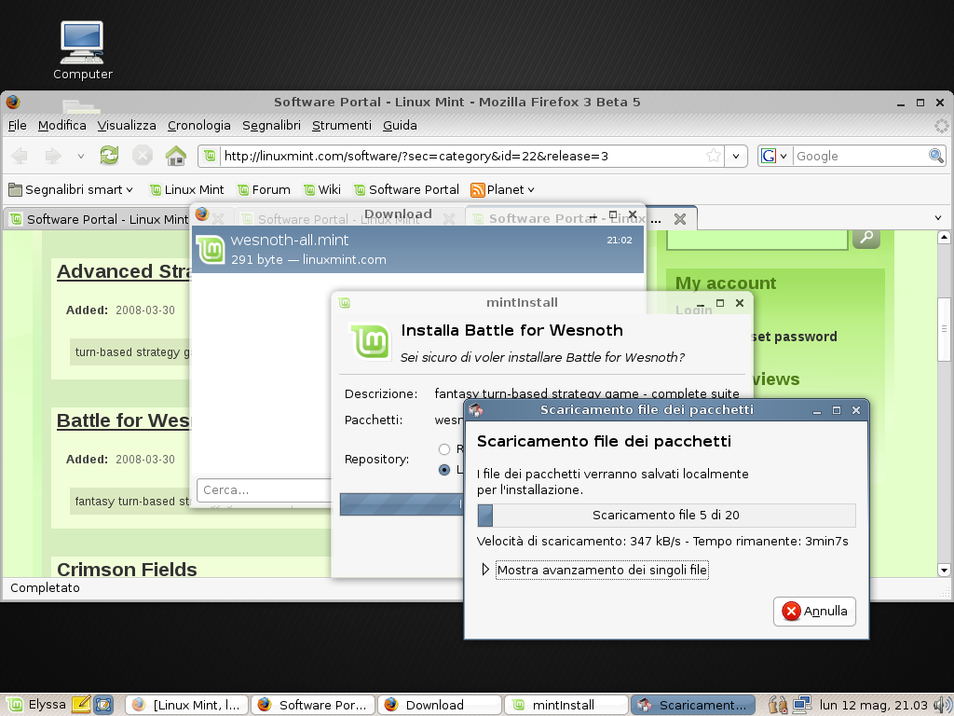Switch to Download window in taskbar
The height and width of the screenshot is (716, 954).
click(x=440, y=705)
